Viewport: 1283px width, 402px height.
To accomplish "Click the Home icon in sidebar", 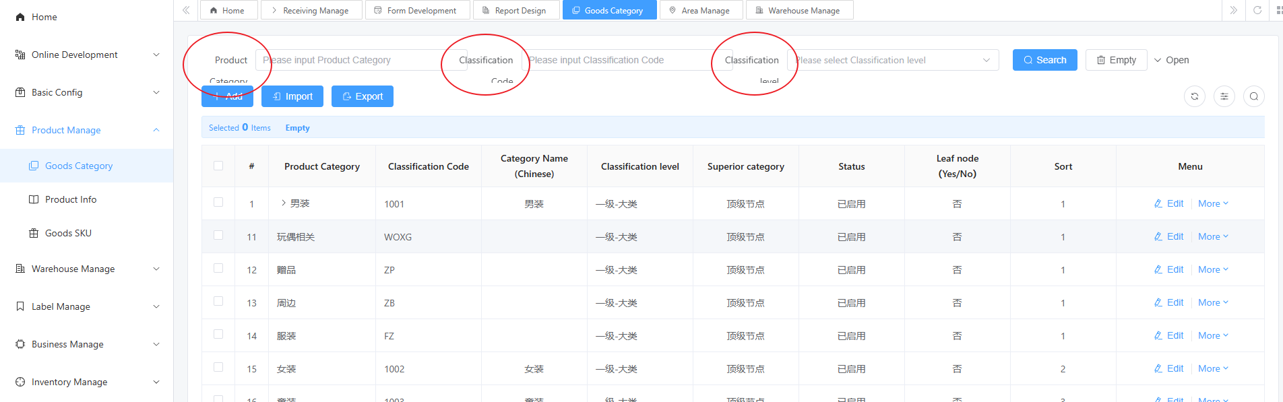I will (20, 17).
